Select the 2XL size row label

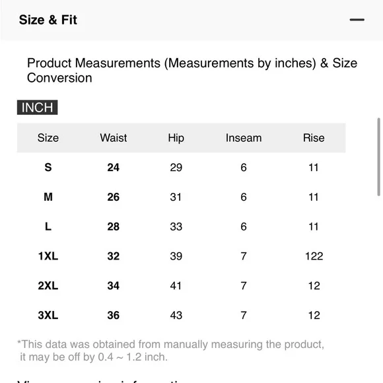pyautogui.click(x=48, y=286)
